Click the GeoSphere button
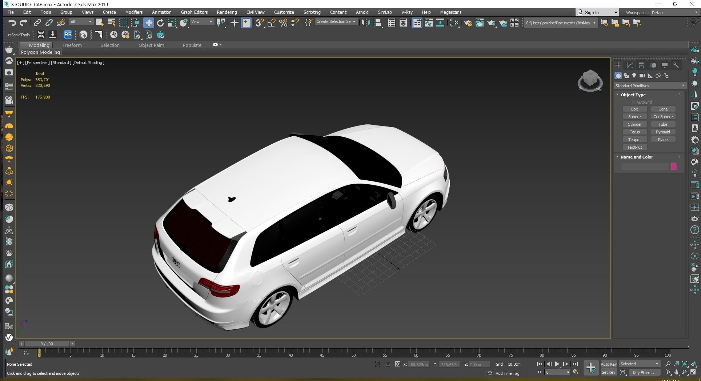The height and width of the screenshot is (381, 701). (663, 117)
